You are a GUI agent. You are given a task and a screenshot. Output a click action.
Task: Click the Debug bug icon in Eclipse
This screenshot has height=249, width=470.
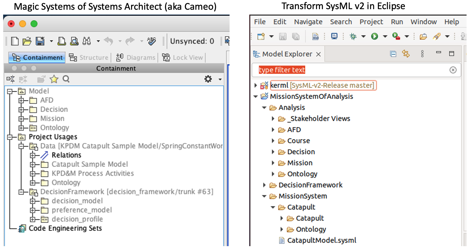[x=353, y=36]
